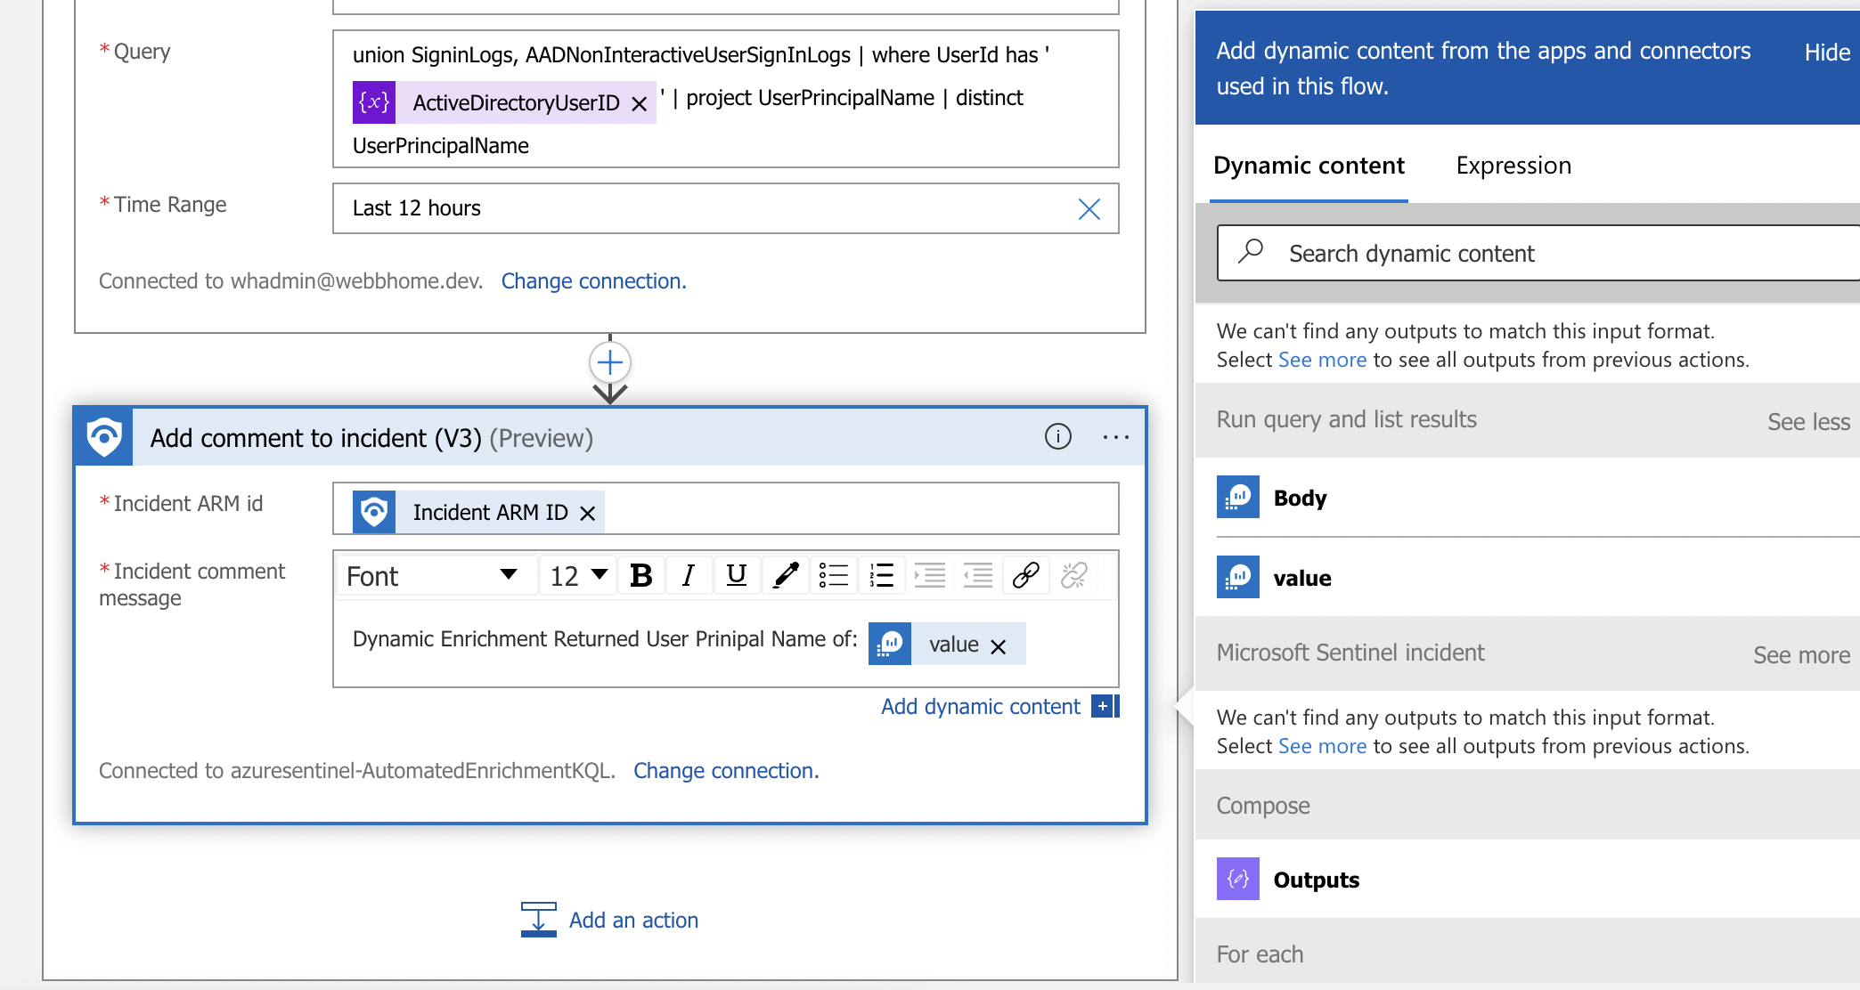Image resolution: width=1860 pixels, height=990 pixels.
Task: Collapse Run query results with See less
Action: (x=1808, y=422)
